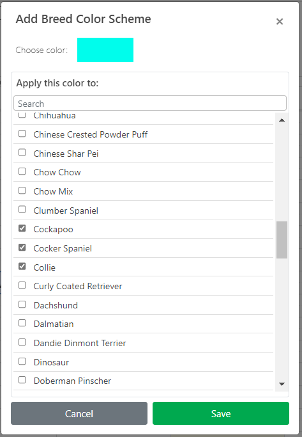Click the breed Search field
This screenshot has height=437, width=302.
tap(150, 104)
